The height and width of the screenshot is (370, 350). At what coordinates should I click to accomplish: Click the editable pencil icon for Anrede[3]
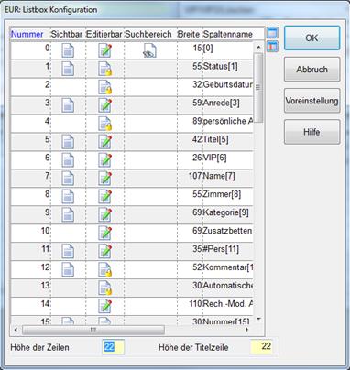[104, 105]
